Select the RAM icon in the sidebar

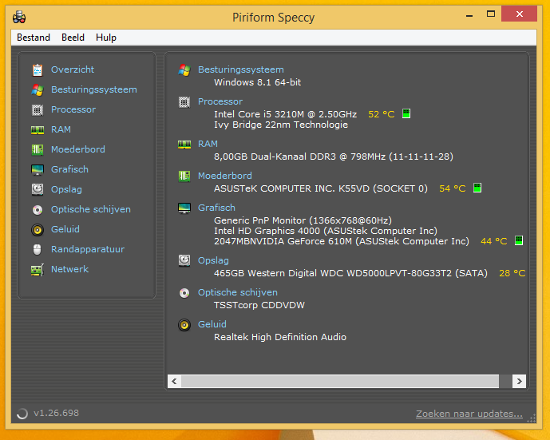(37, 129)
